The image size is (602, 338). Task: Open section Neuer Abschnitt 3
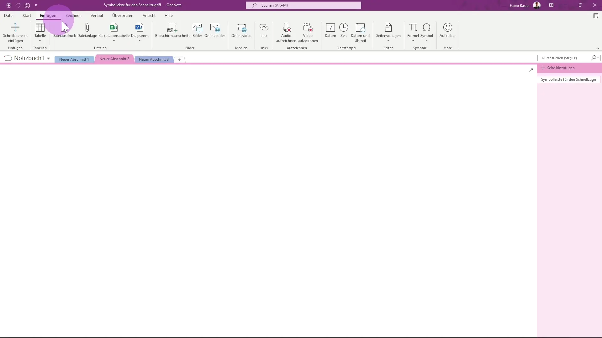(154, 59)
